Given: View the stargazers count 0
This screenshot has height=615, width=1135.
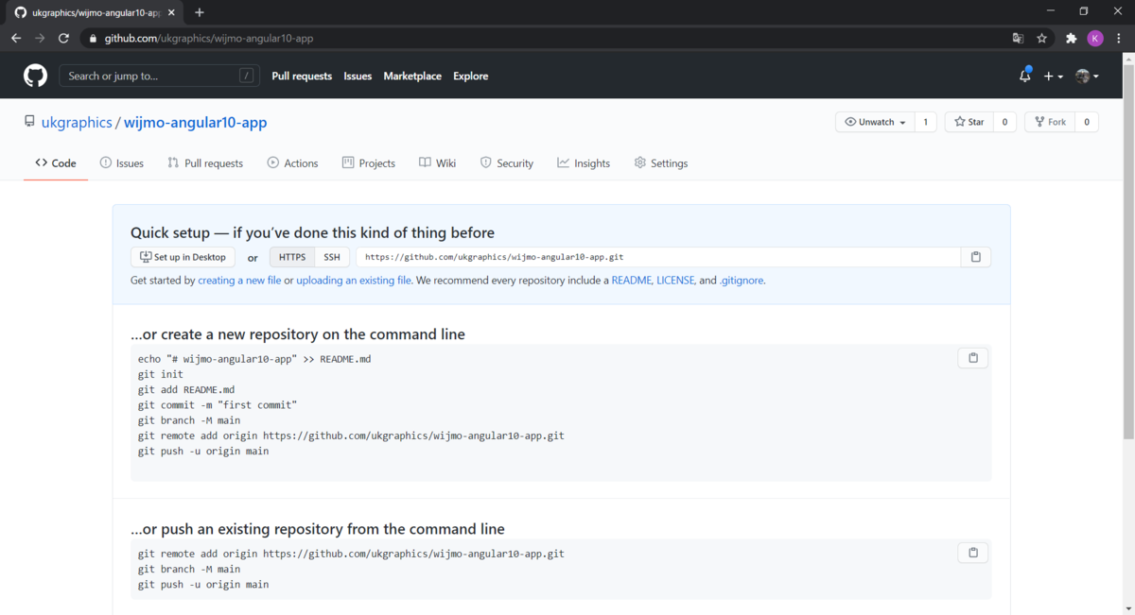Looking at the screenshot, I should pos(1004,122).
